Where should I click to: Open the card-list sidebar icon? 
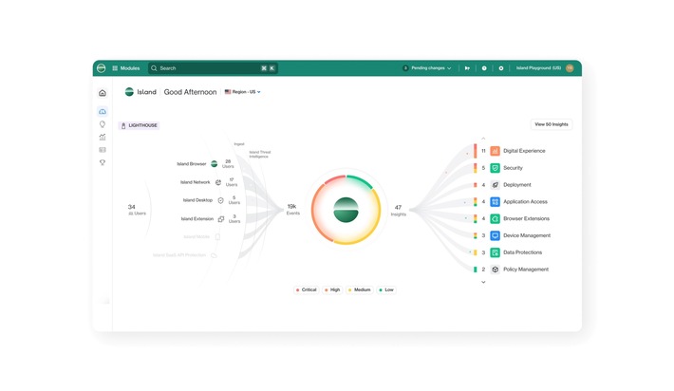point(103,150)
